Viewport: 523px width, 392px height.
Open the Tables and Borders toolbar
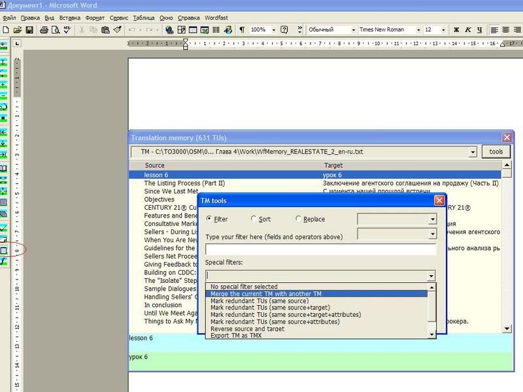coord(182,30)
